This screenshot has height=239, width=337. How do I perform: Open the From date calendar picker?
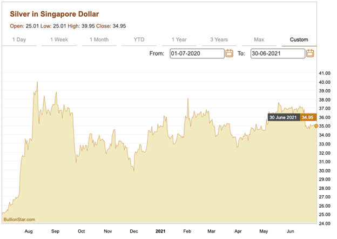pos(230,54)
